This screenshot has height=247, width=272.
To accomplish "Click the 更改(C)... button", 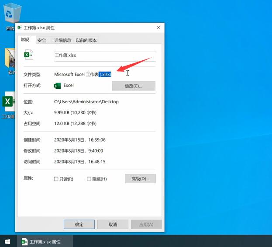I will (134, 86).
